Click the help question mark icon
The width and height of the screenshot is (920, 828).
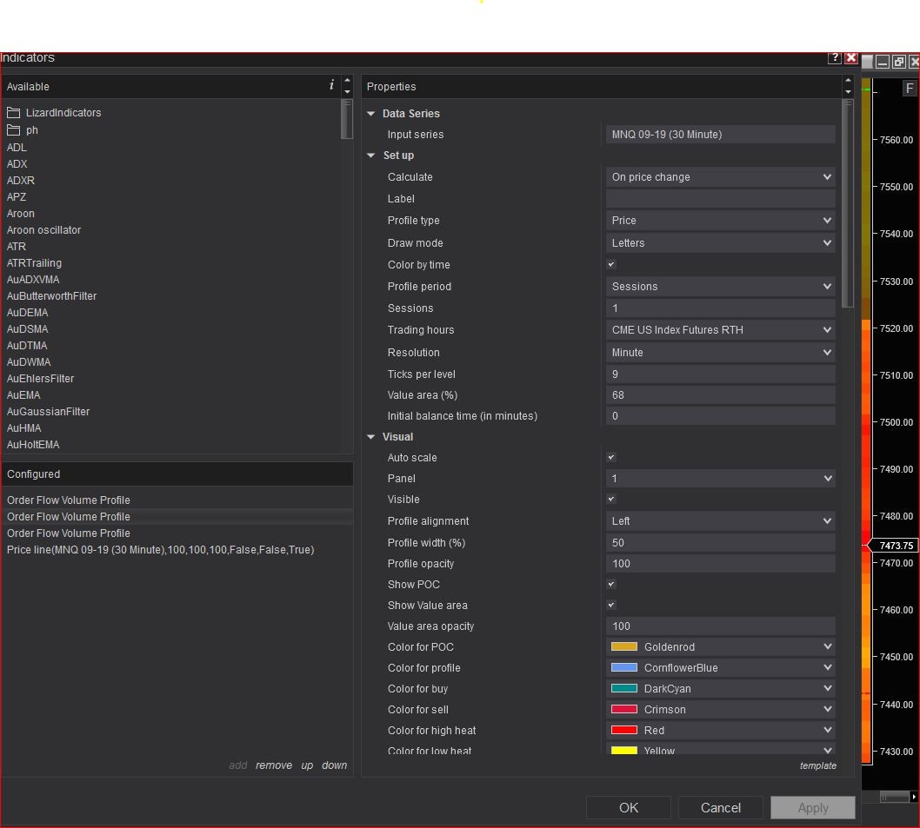pos(835,58)
